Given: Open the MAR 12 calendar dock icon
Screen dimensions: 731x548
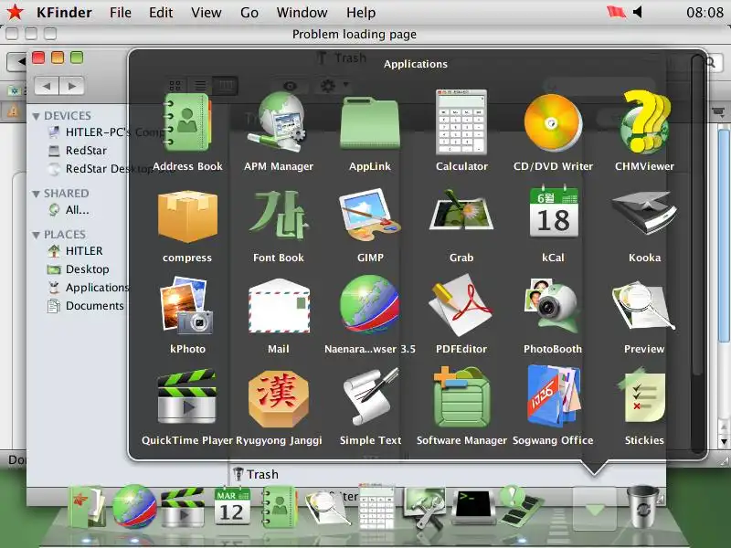Looking at the screenshot, I should [232, 507].
